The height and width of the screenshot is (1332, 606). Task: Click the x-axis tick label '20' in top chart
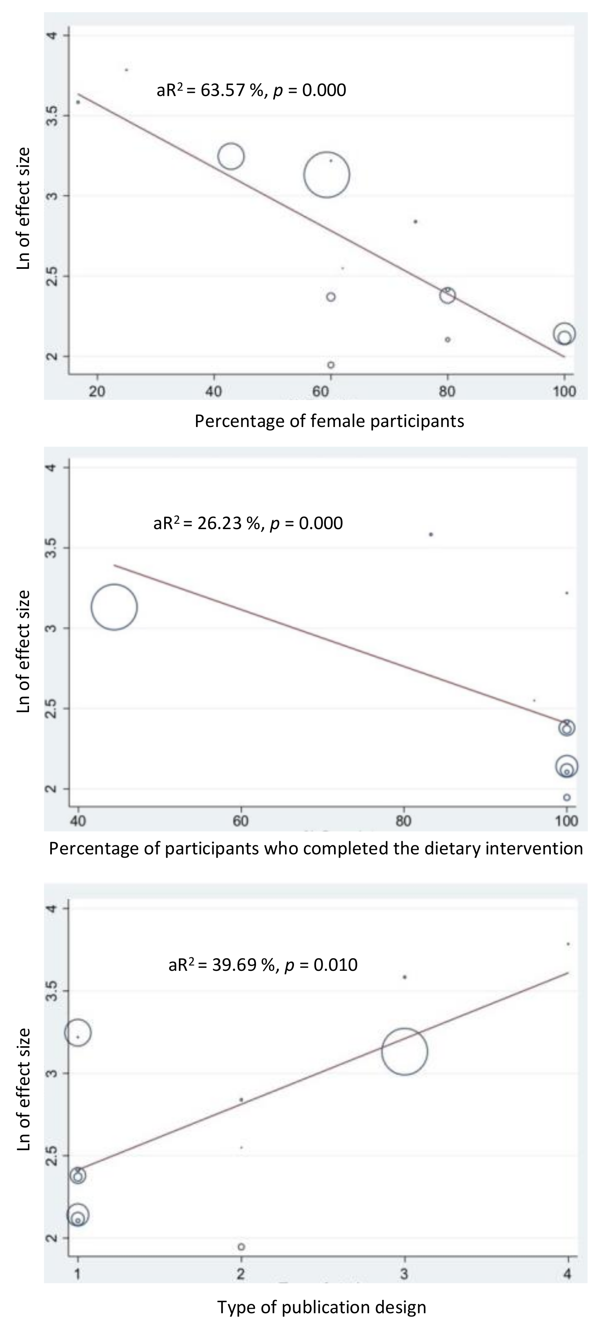pyautogui.click(x=97, y=391)
